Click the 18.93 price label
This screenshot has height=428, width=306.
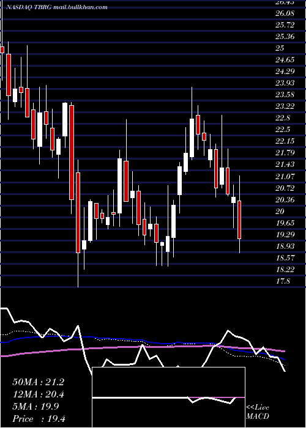[285, 246]
